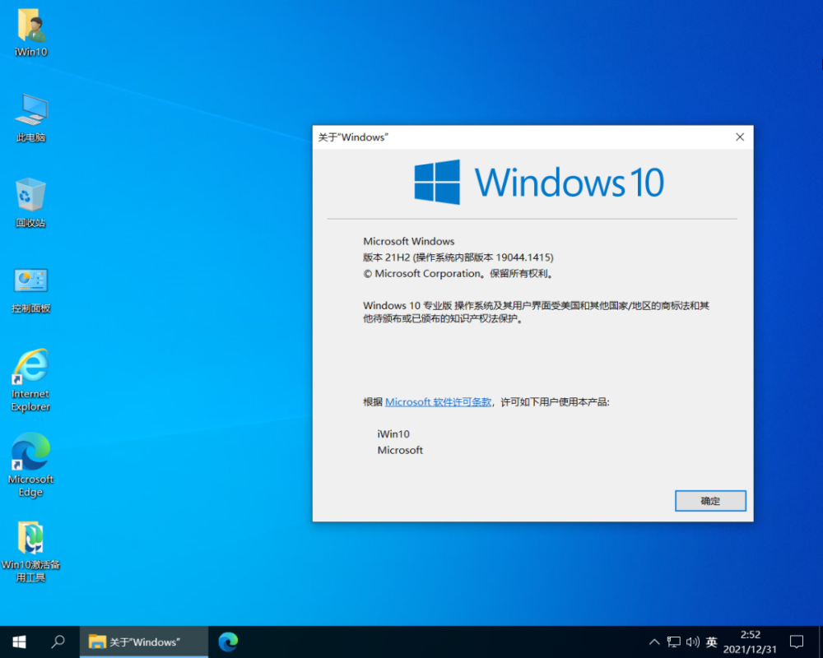Switch input method via 英 indicator

pos(711,642)
